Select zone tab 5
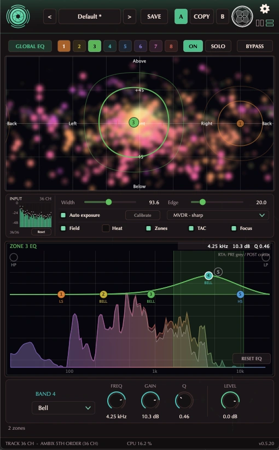Screen dimensions: 279x450 125,46
